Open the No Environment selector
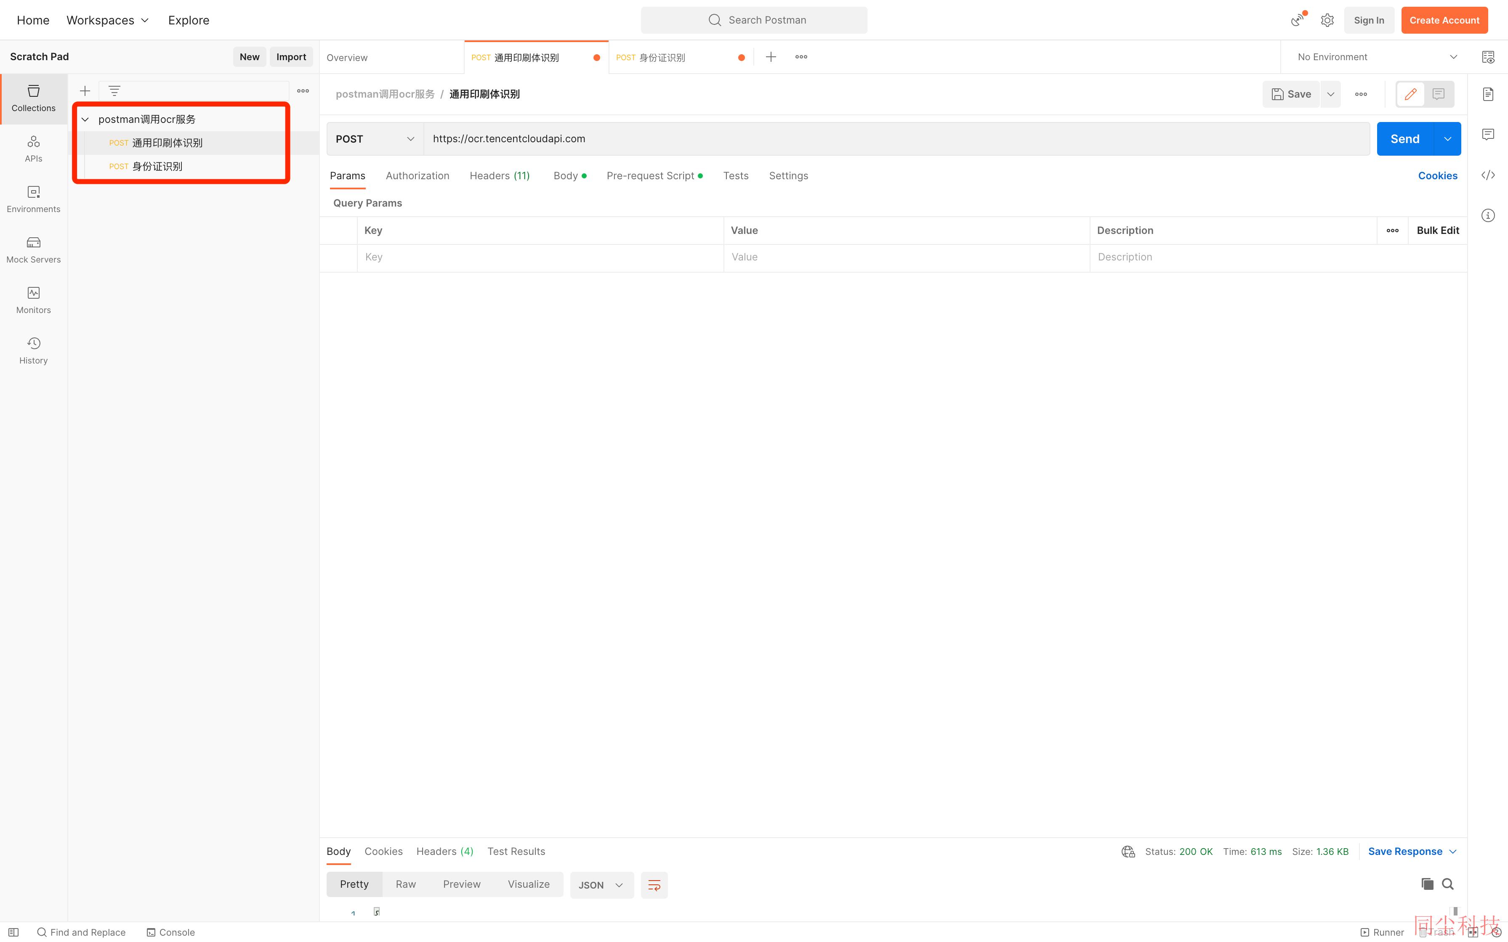 click(x=1377, y=57)
